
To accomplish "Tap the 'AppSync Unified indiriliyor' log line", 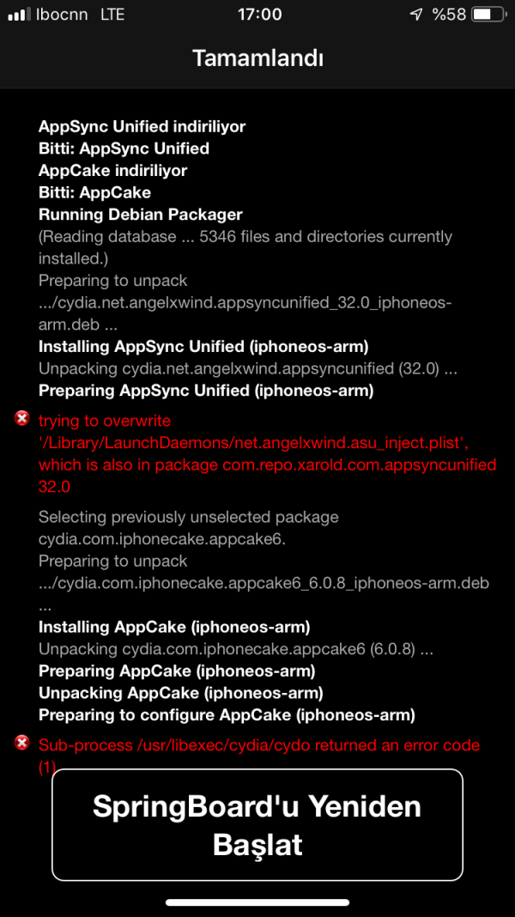I will [x=142, y=127].
